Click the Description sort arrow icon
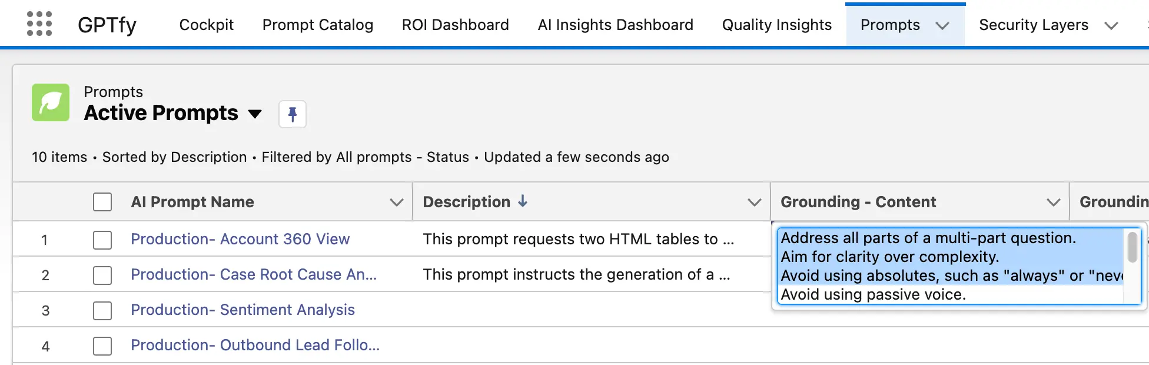The height and width of the screenshot is (365, 1149). pyautogui.click(x=523, y=201)
